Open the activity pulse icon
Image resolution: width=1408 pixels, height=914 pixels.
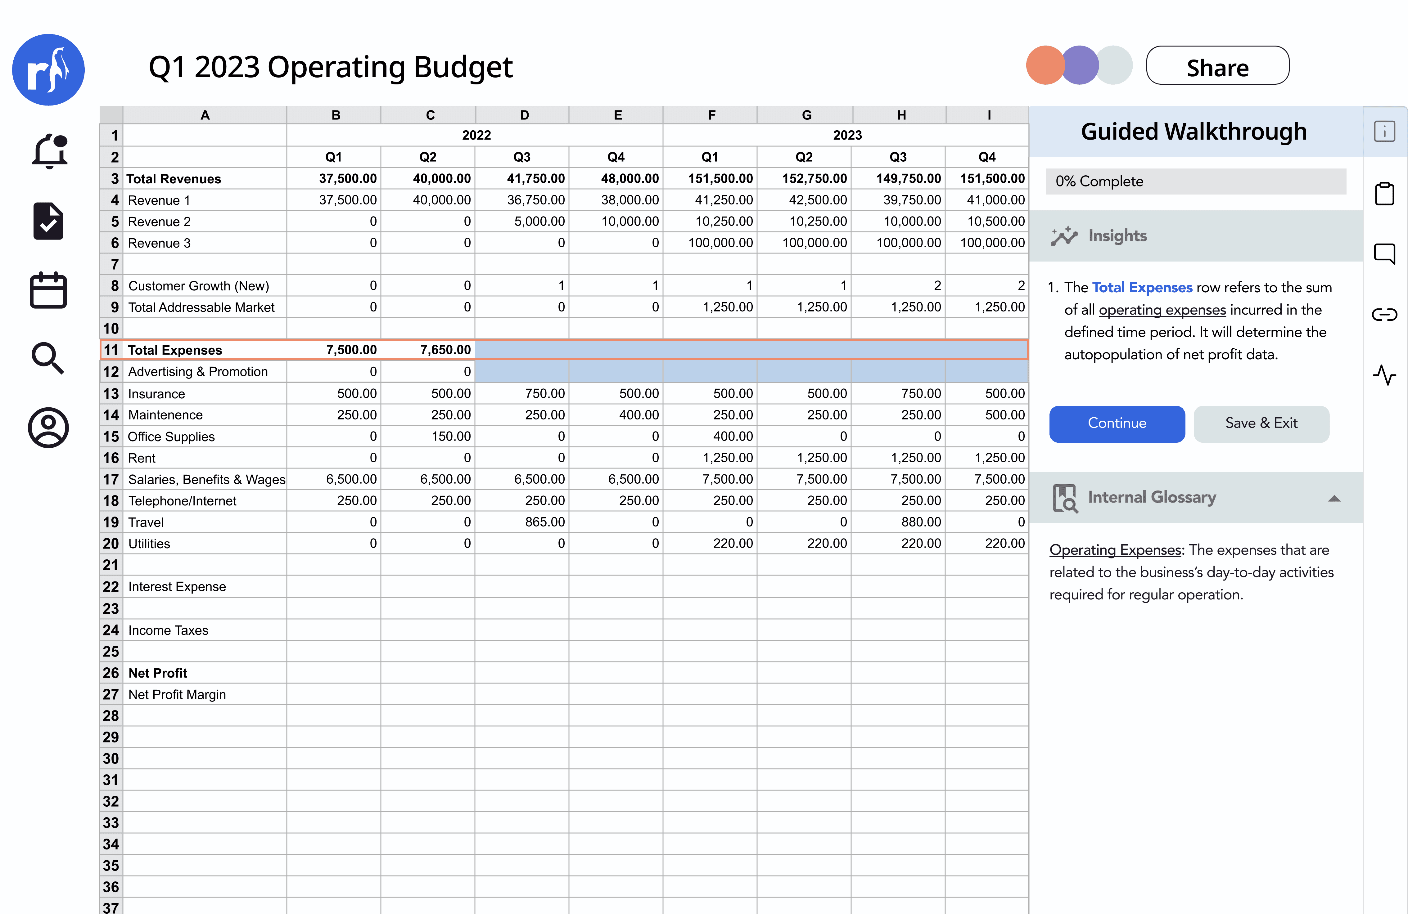[x=1384, y=375]
